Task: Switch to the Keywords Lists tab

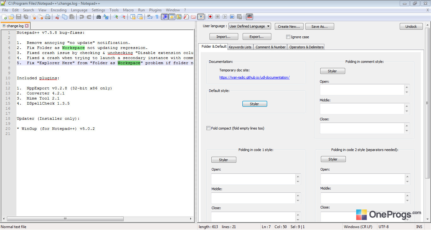Action: [240, 47]
